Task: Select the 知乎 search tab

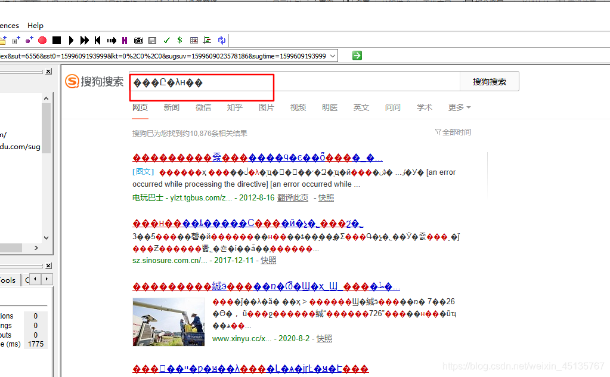Action: pos(234,107)
